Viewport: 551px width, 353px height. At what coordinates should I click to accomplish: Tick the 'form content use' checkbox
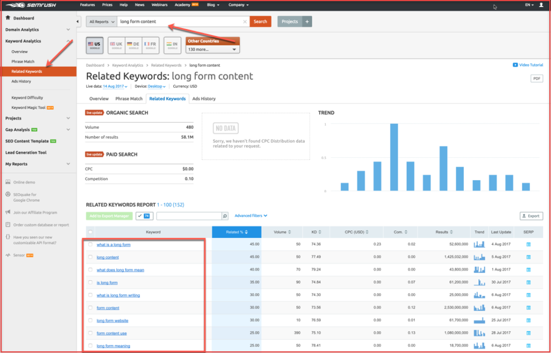pyautogui.click(x=90, y=333)
